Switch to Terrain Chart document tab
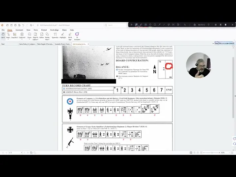236x177 pixels. coord(63,44)
